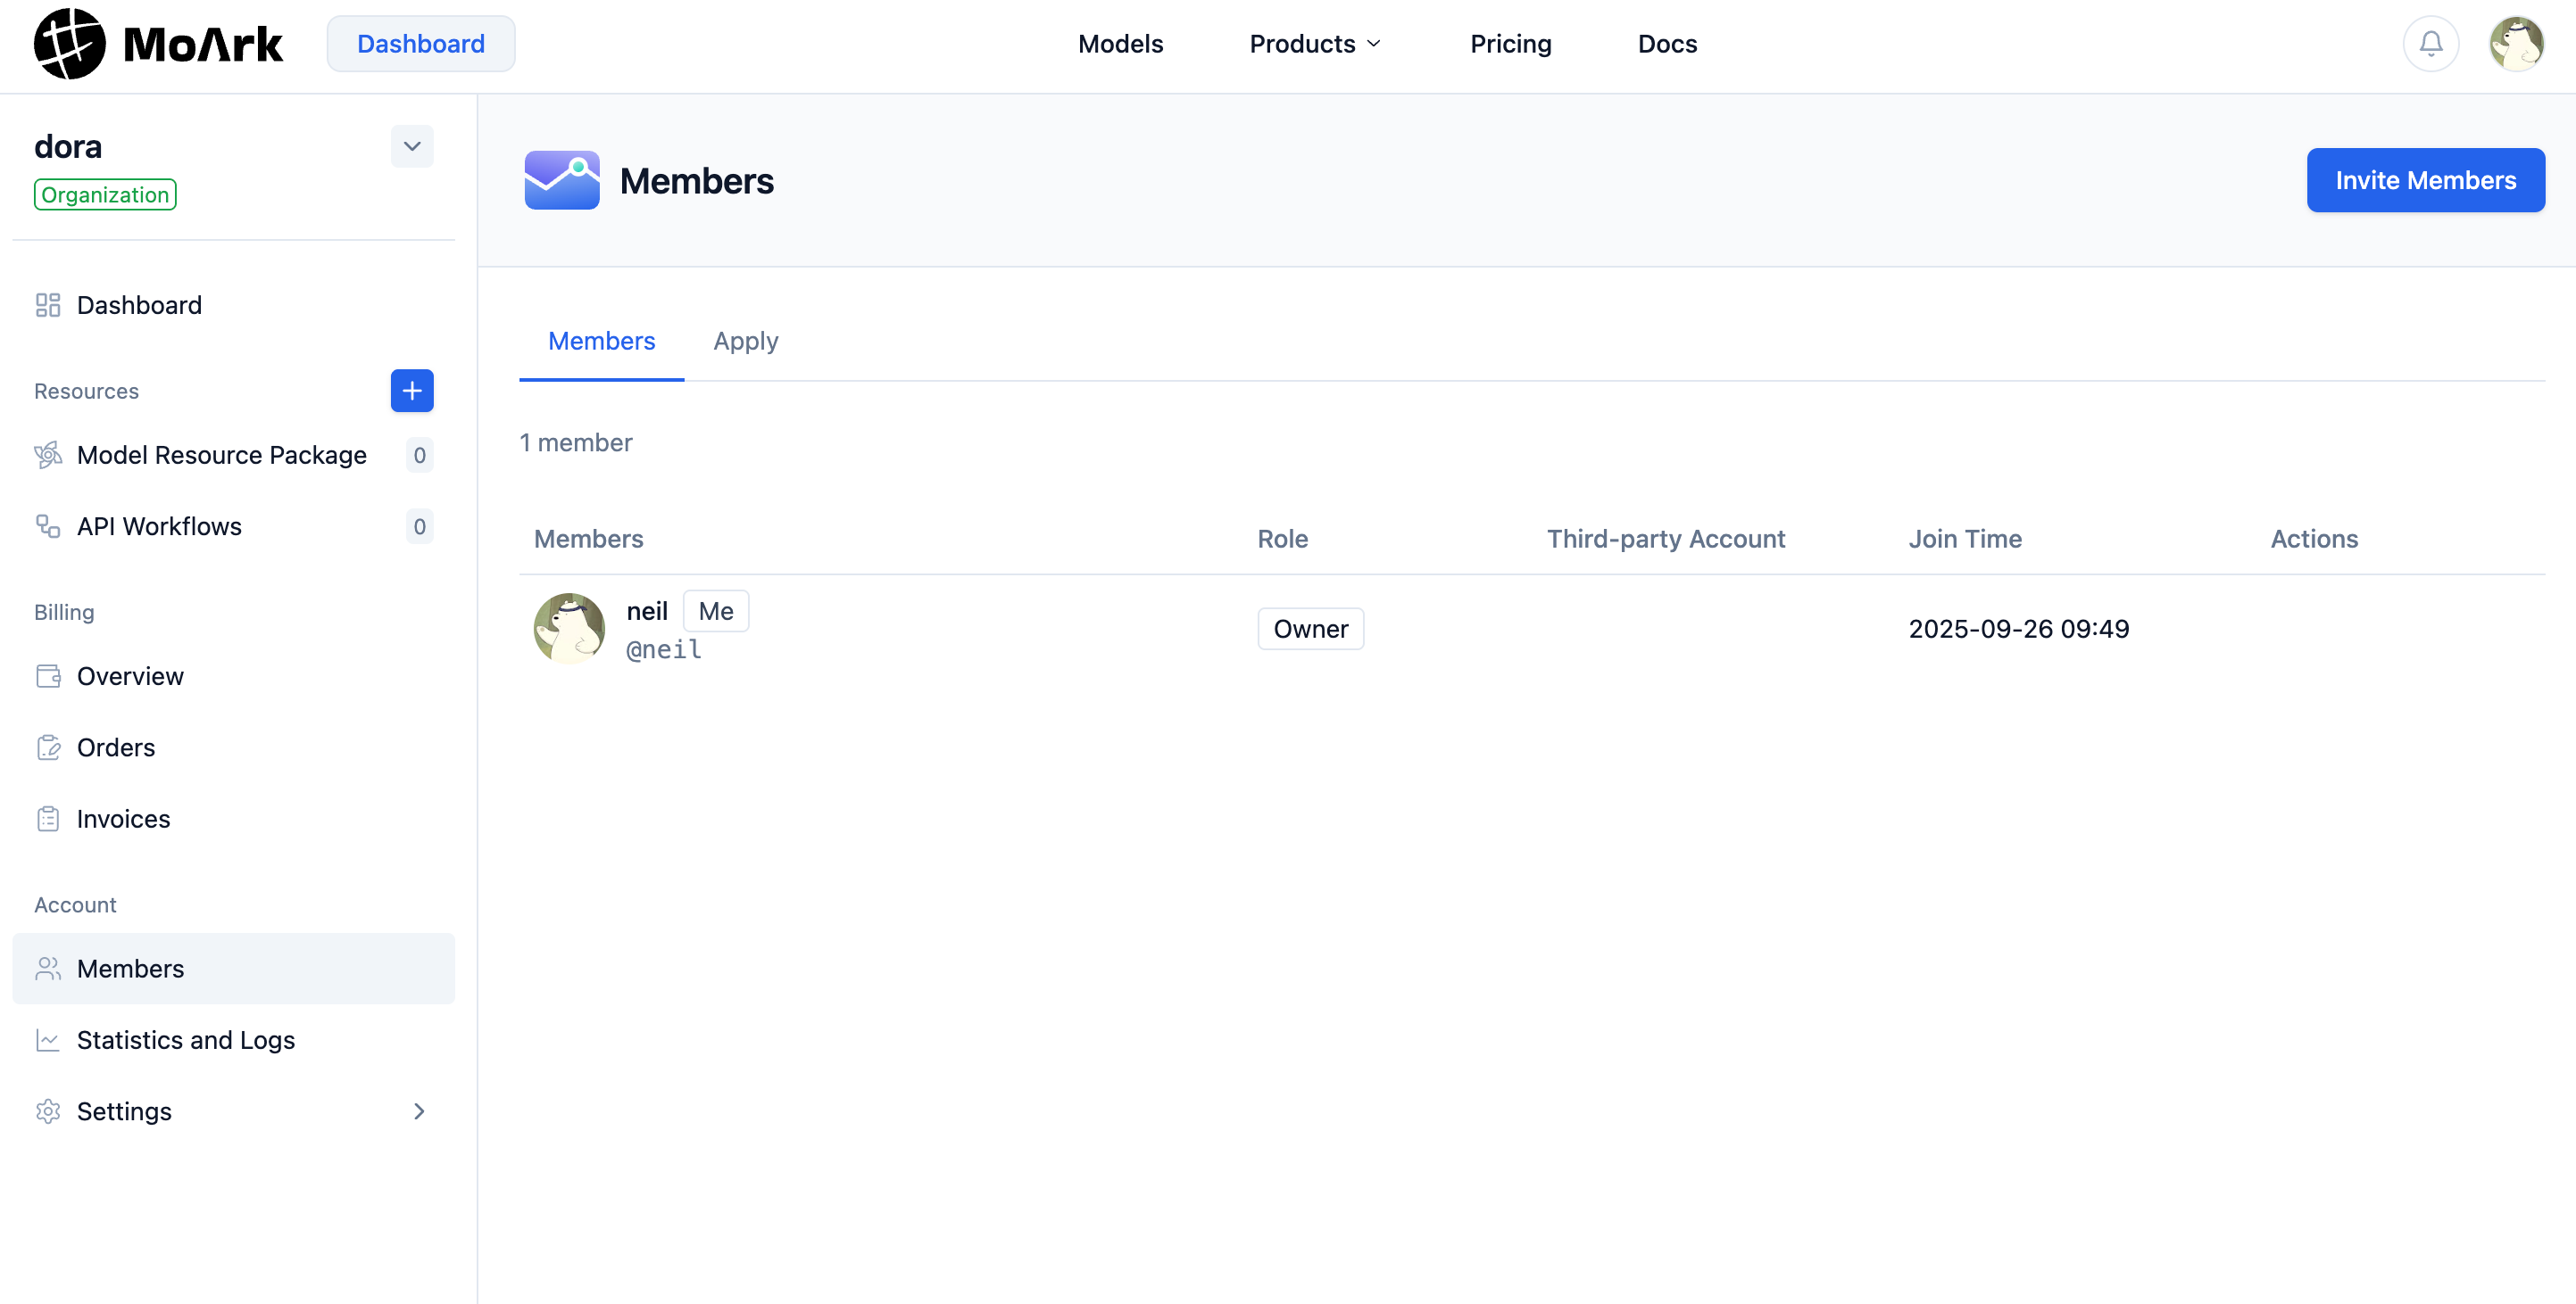Switch to the Apply tab
The width and height of the screenshot is (2576, 1304).
745,342
